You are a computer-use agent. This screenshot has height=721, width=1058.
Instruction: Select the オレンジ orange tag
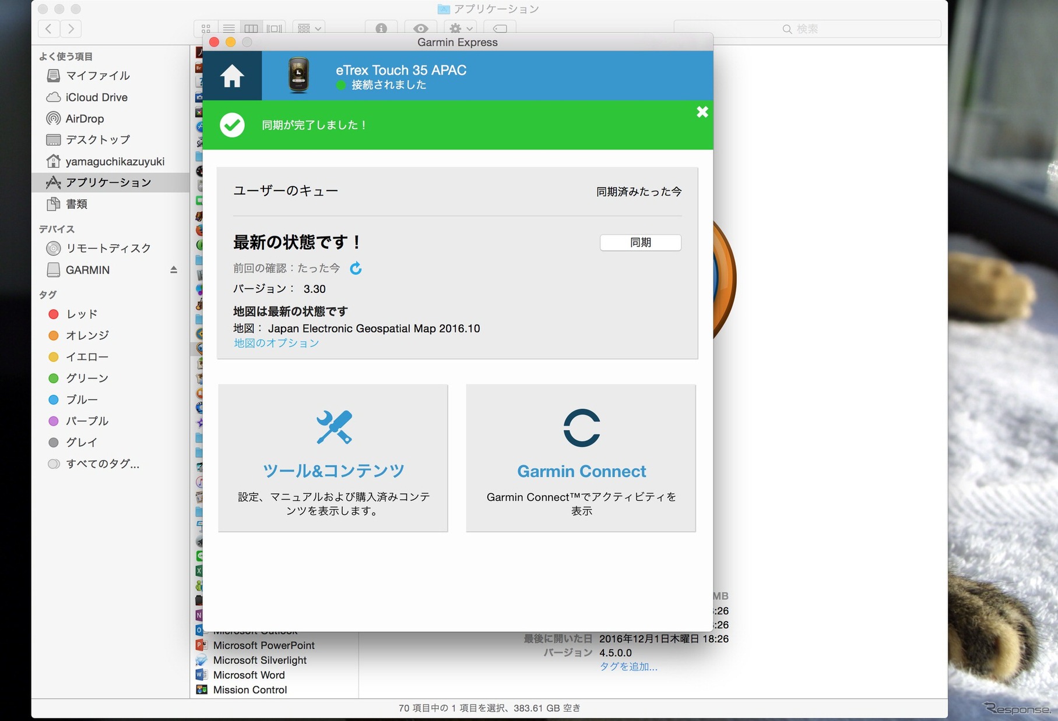click(x=111, y=335)
